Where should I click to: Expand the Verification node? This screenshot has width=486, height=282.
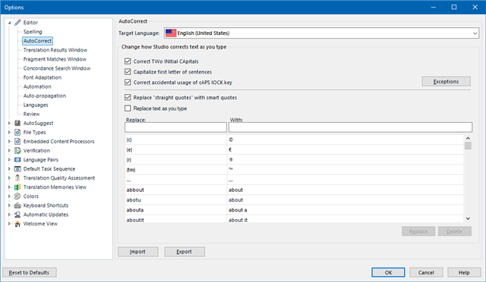pyautogui.click(x=9, y=150)
